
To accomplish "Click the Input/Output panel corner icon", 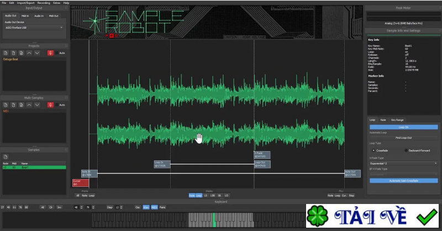I will (x=66, y=8).
